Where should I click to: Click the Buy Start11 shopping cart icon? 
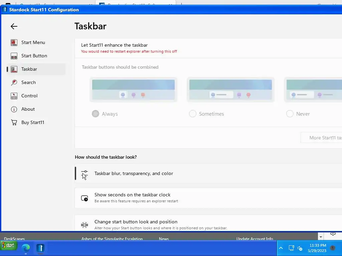click(14, 123)
